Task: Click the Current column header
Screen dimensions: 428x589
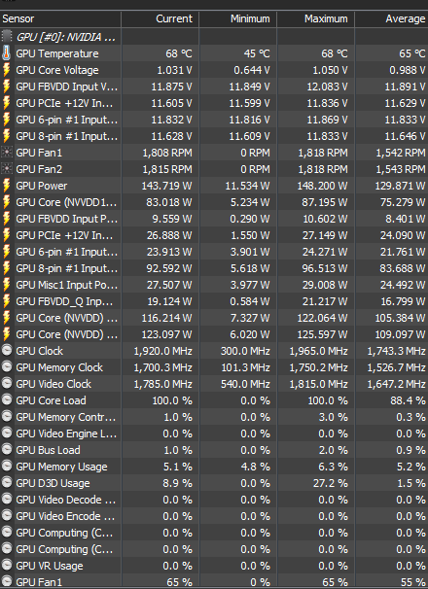Action: [x=160, y=18]
